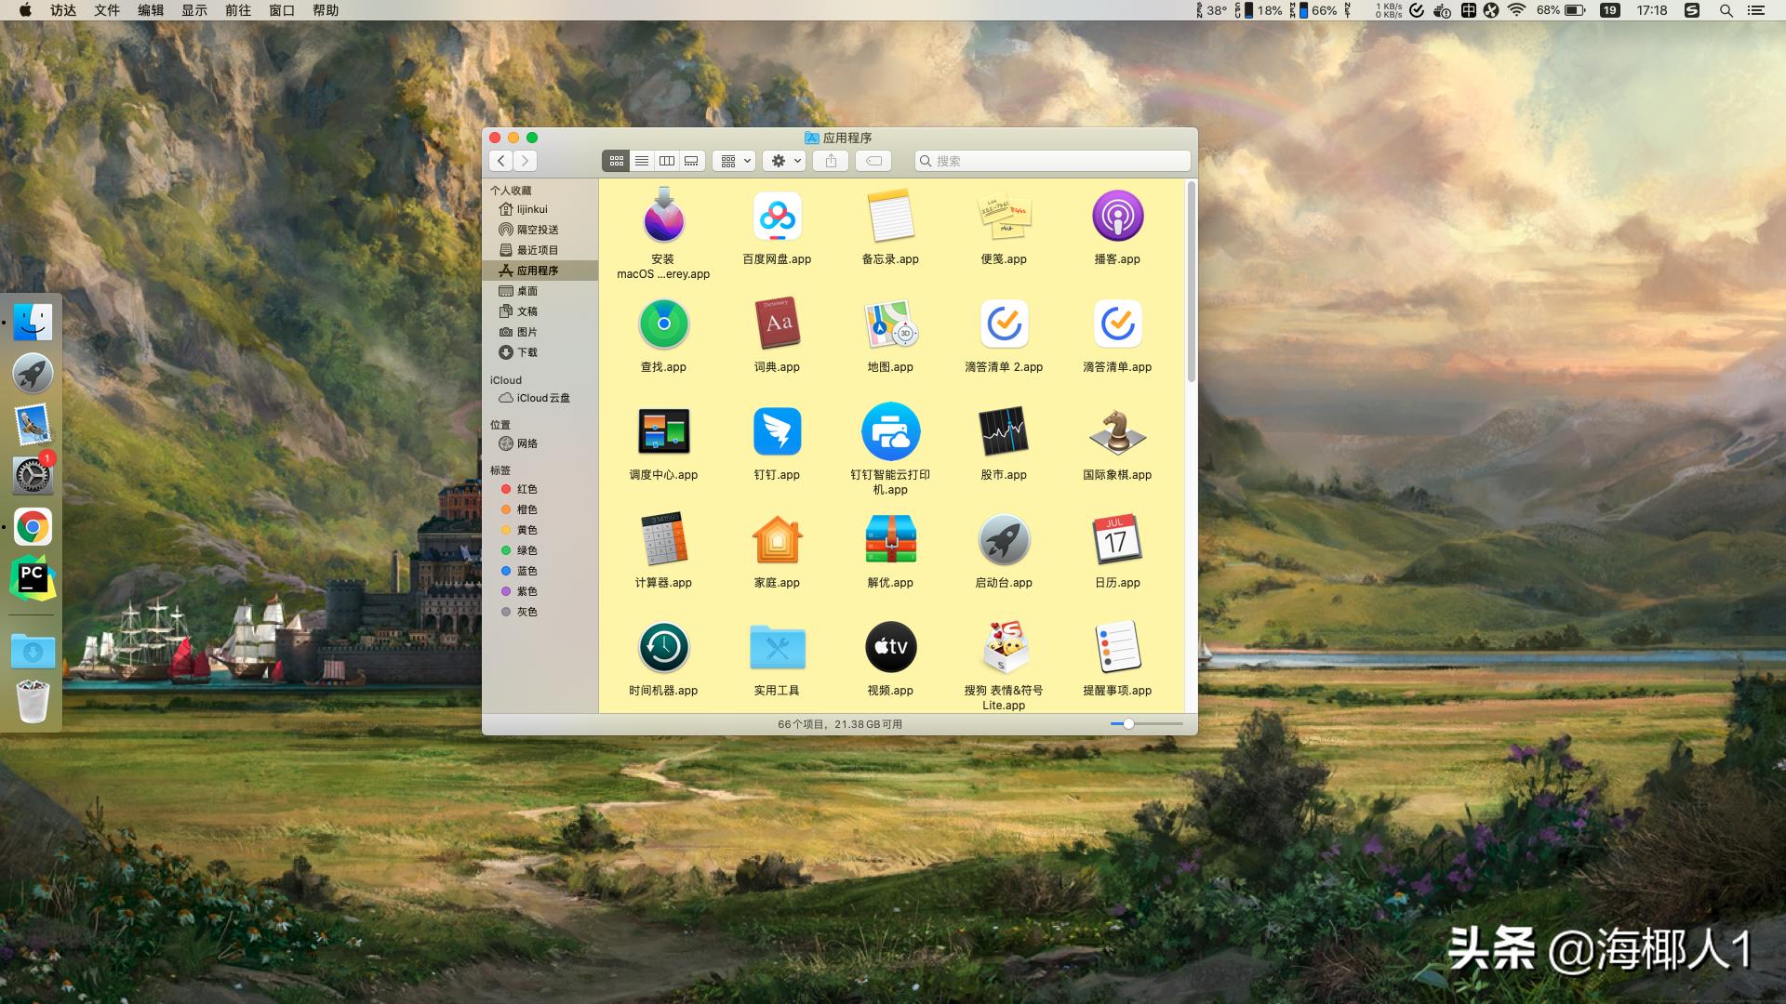Switch to column view layout
This screenshot has height=1004, width=1786.
tap(666, 160)
